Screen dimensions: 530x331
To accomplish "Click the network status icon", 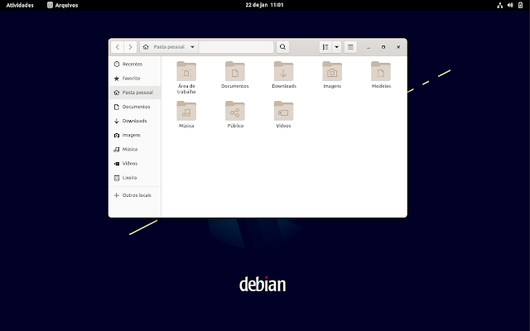I will pos(500,5).
